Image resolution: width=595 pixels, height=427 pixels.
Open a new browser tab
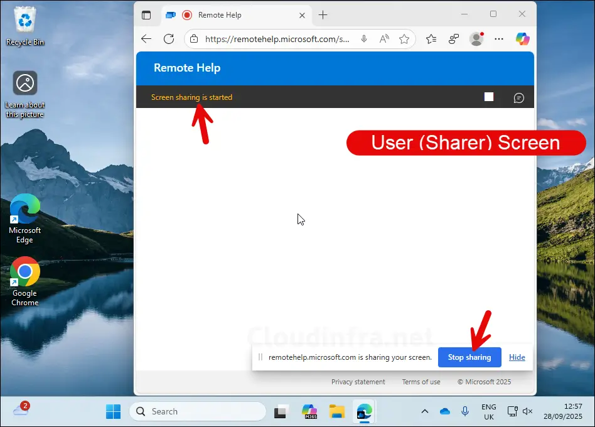(323, 15)
